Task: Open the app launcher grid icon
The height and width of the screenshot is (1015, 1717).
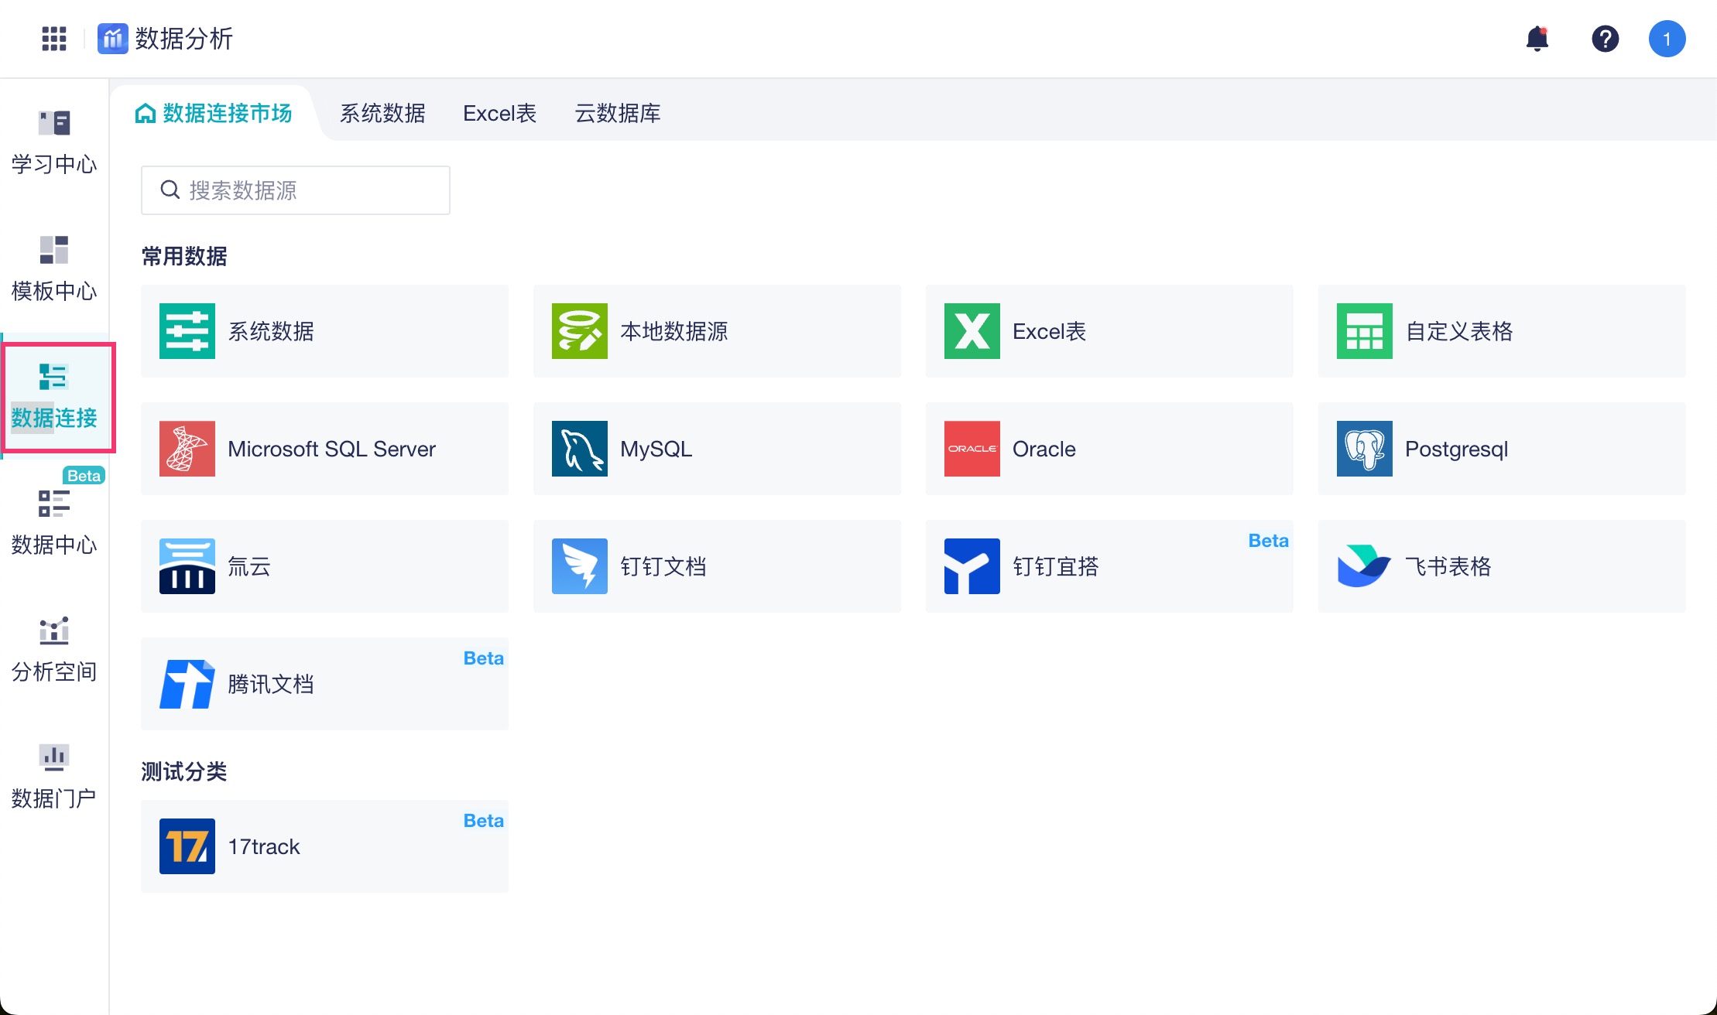Action: coord(53,39)
